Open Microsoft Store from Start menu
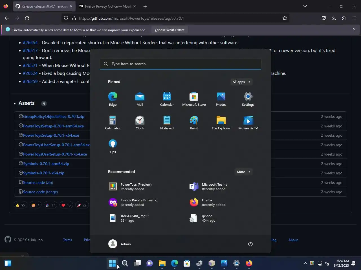This screenshot has height=270, width=361. click(x=194, y=99)
